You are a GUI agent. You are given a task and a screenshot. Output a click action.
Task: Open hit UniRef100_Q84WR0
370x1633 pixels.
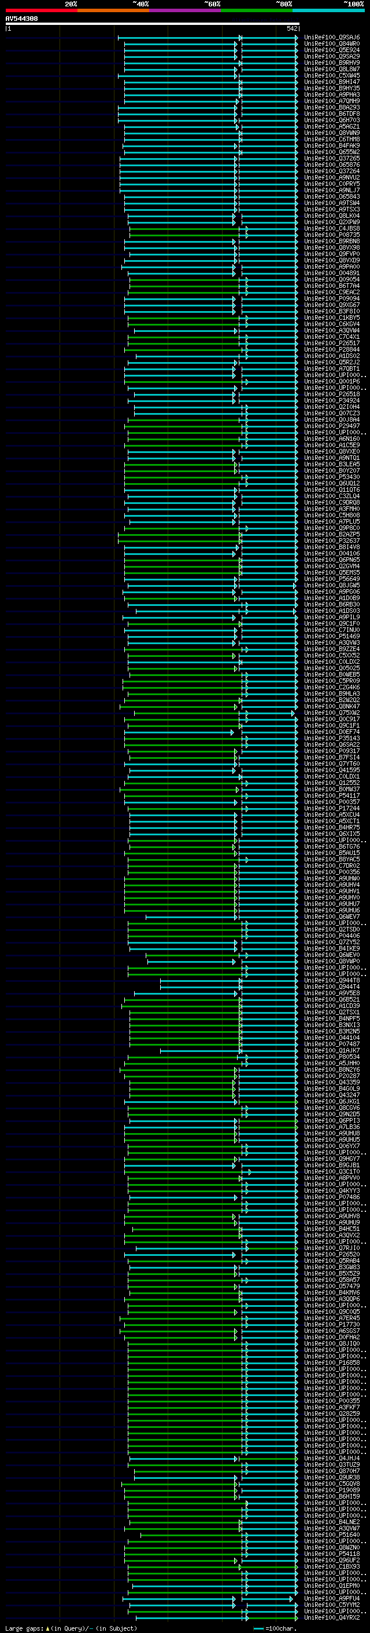point(332,44)
